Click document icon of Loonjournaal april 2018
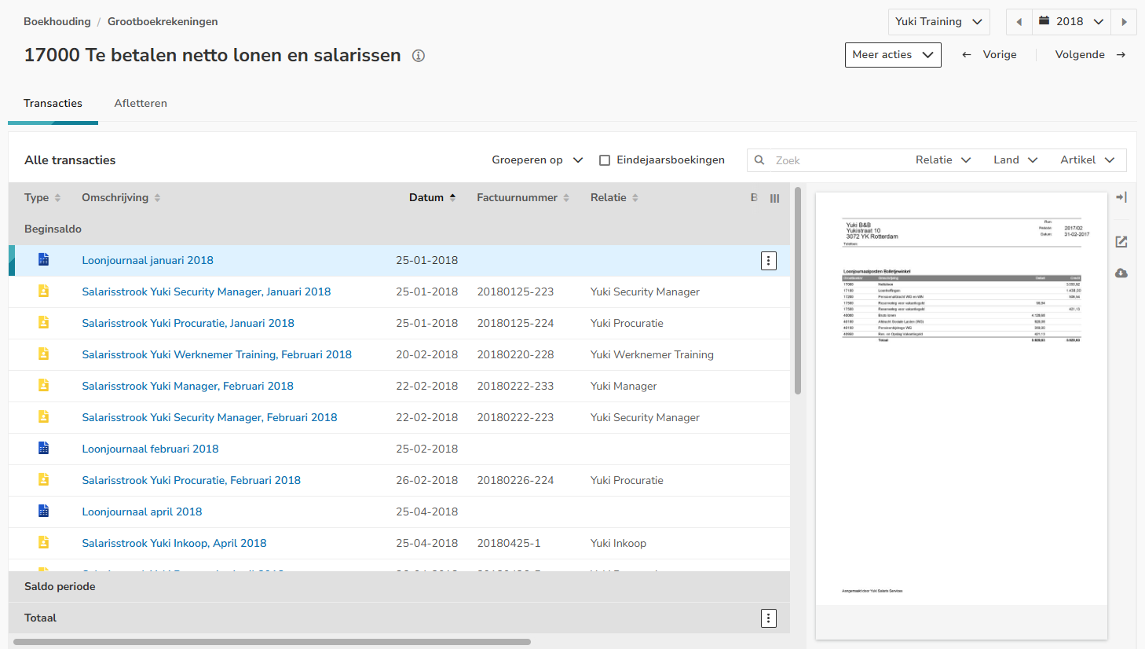Image resolution: width=1145 pixels, height=649 pixels. (44, 511)
